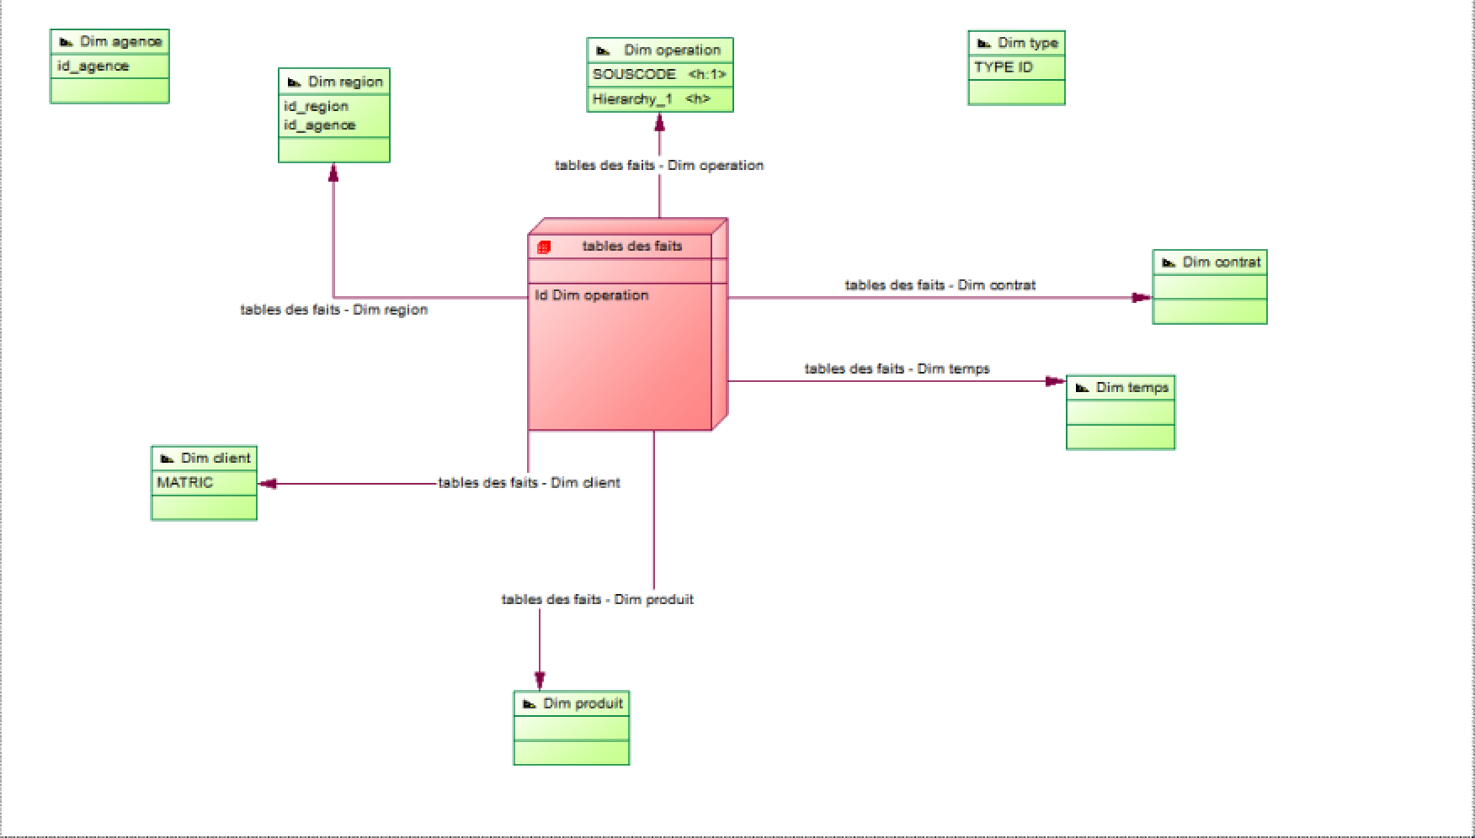1475x838 pixels.
Task: Select the Hierarchy_1 row in Dim operation
Action: (660, 98)
